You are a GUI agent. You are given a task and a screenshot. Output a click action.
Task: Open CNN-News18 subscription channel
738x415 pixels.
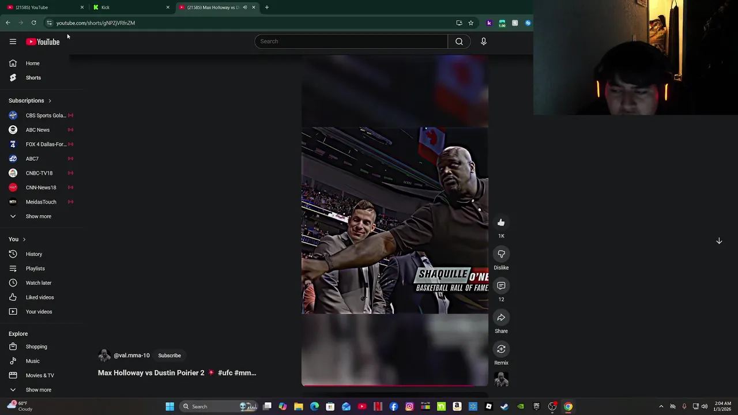coord(40,187)
